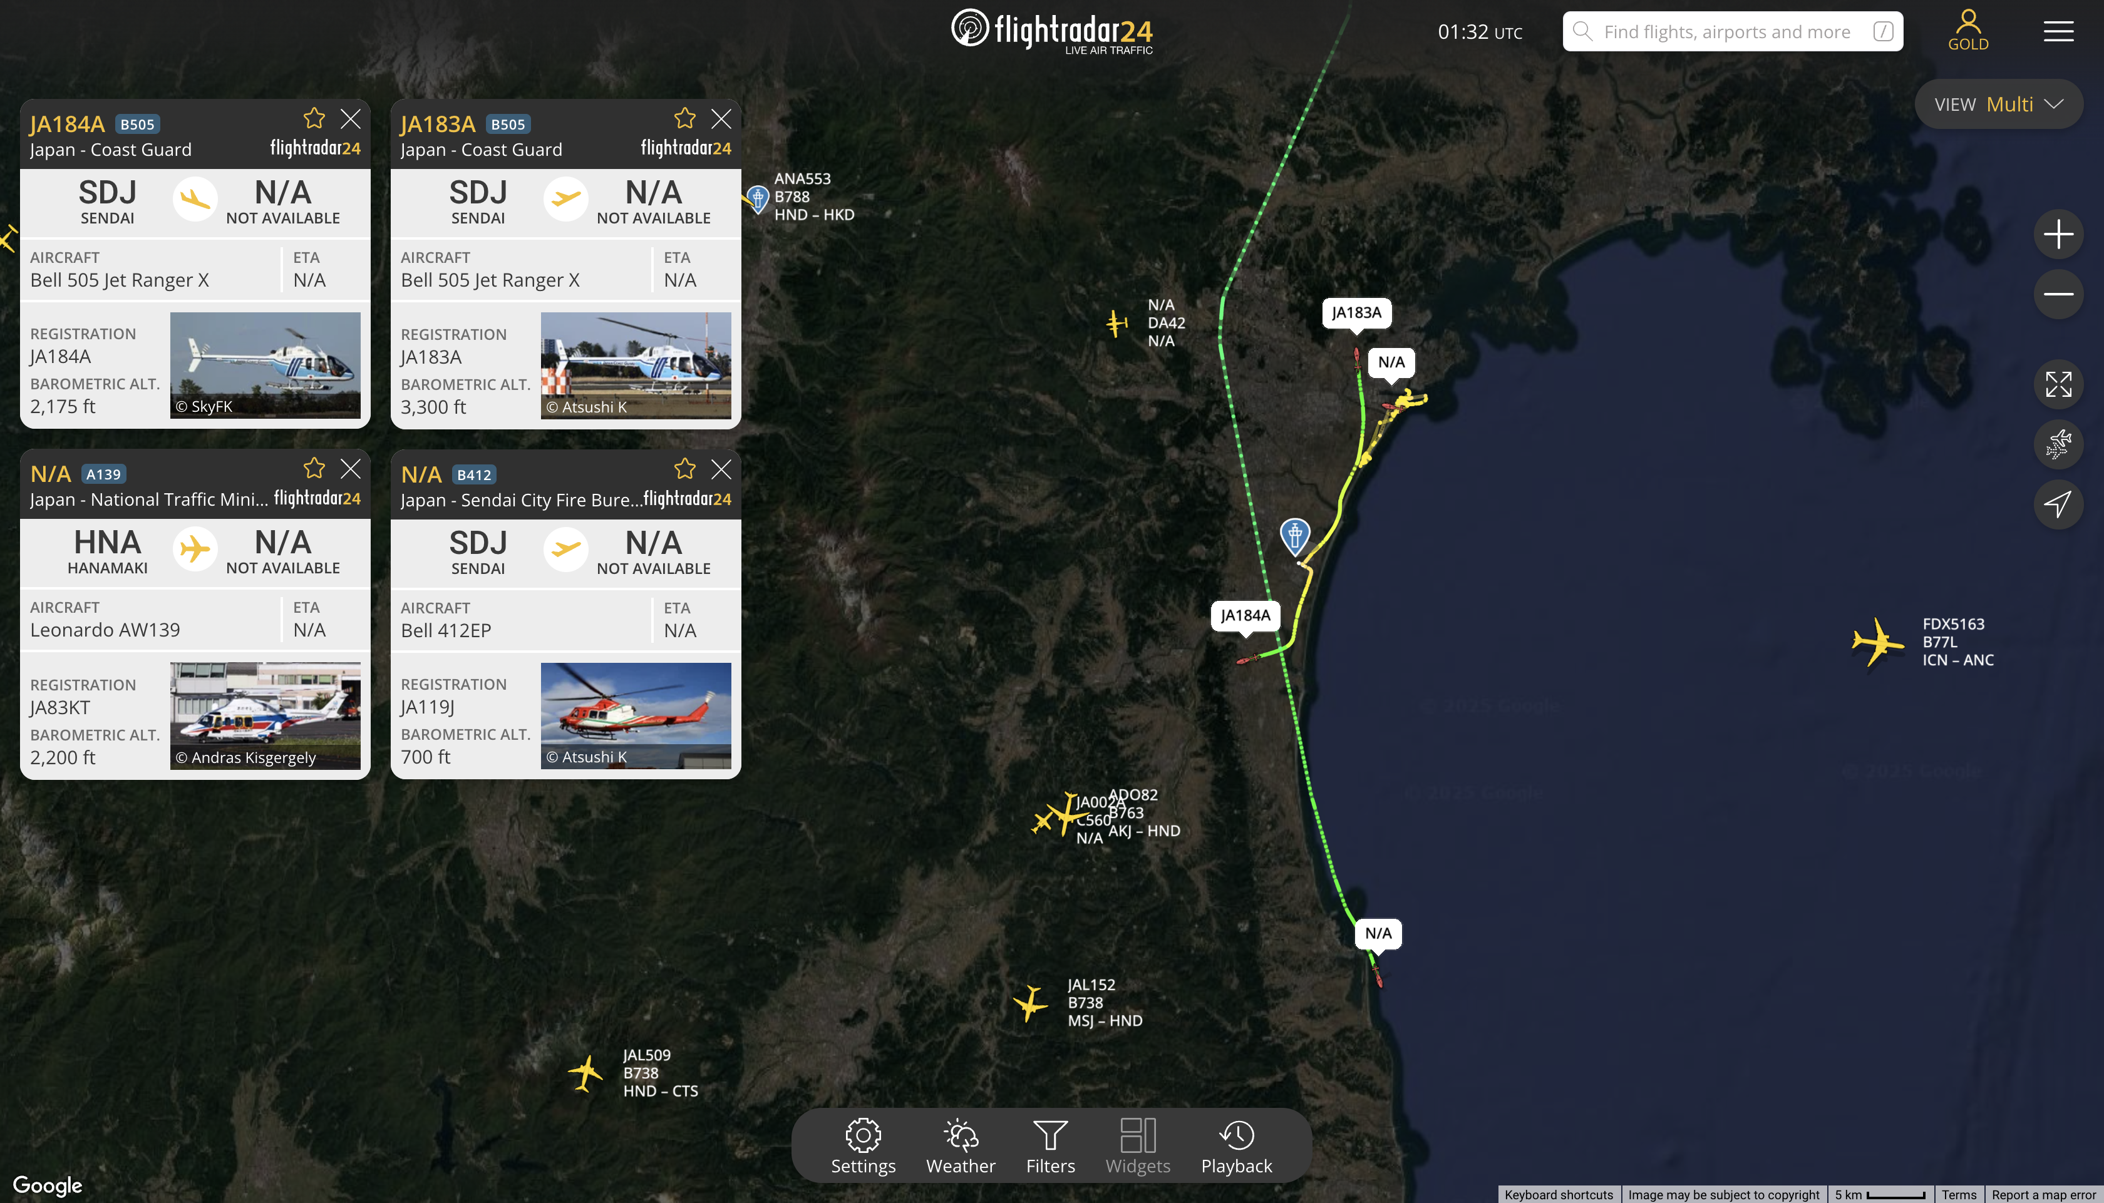Screen dimensions: 2104x1203
Task: Favorite JA184A with the star icon
Action: [314, 119]
